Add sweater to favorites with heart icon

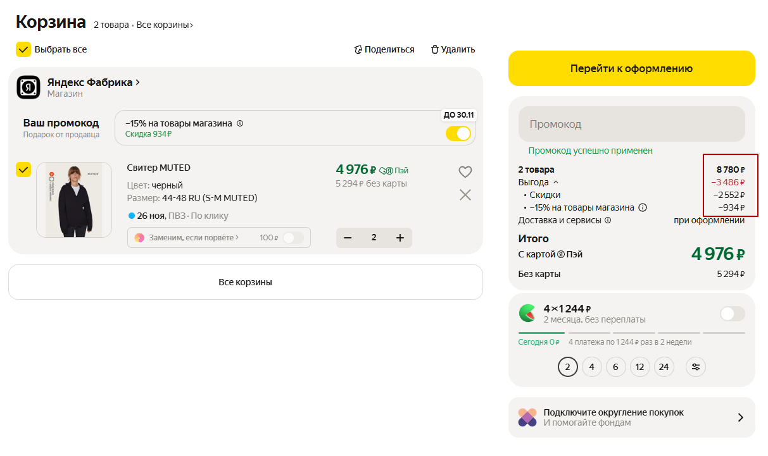click(465, 172)
